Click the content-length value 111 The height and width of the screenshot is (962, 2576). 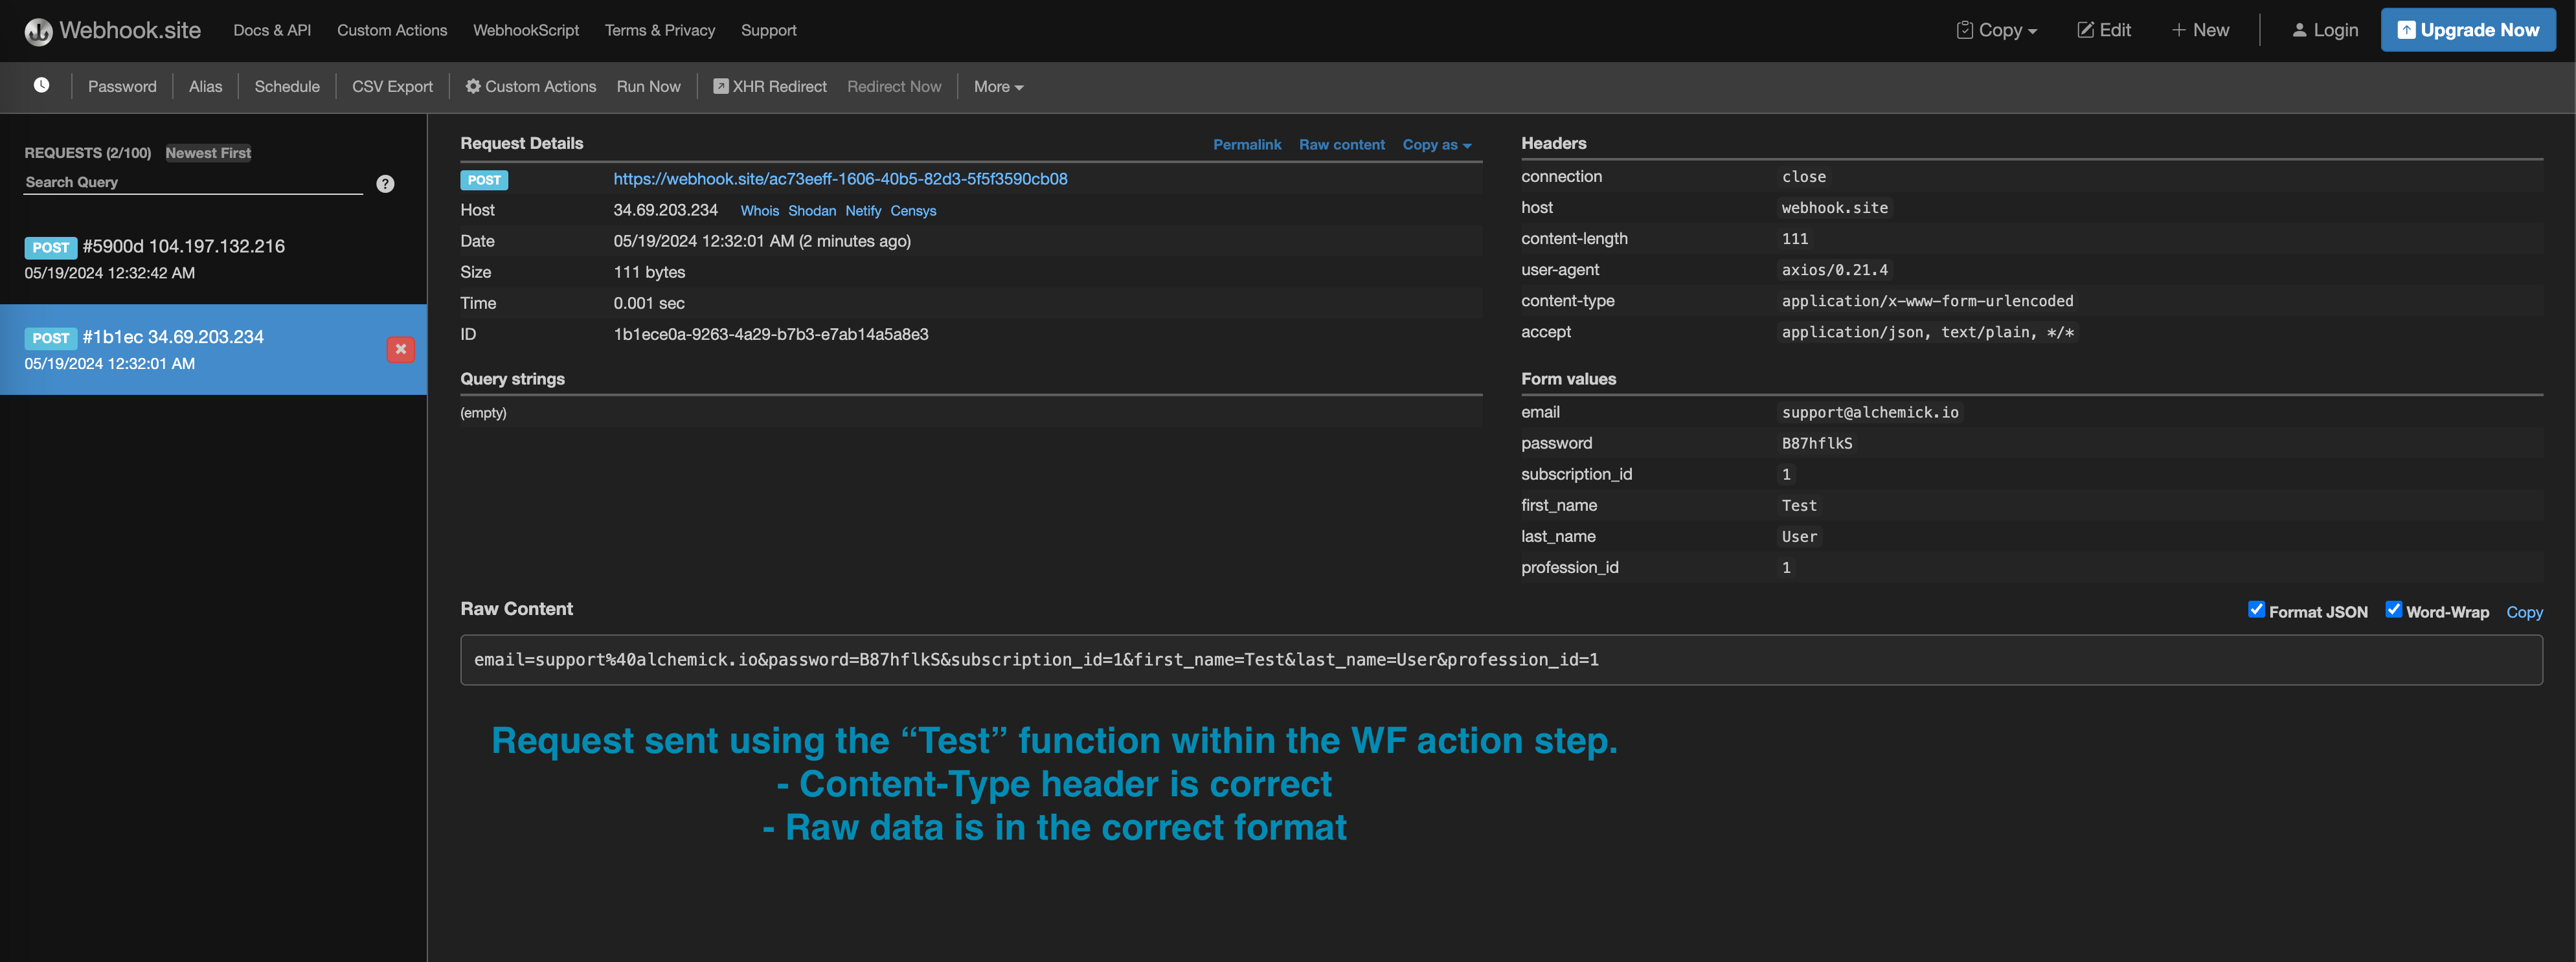1794,239
